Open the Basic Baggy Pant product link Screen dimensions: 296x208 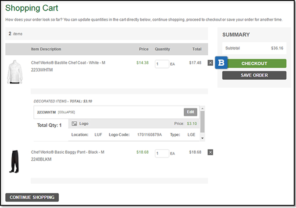[x=68, y=152]
